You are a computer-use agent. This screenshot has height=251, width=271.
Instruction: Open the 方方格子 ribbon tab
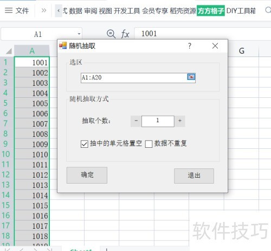211,11
